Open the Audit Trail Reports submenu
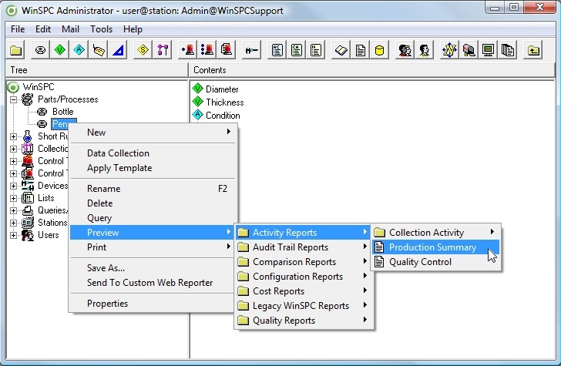 click(304, 247)
